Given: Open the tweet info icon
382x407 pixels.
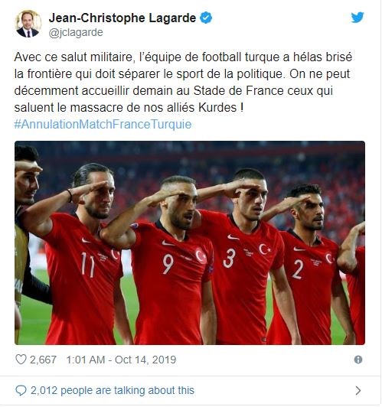Looking at the screenshot, I should [x=358, y=360].
